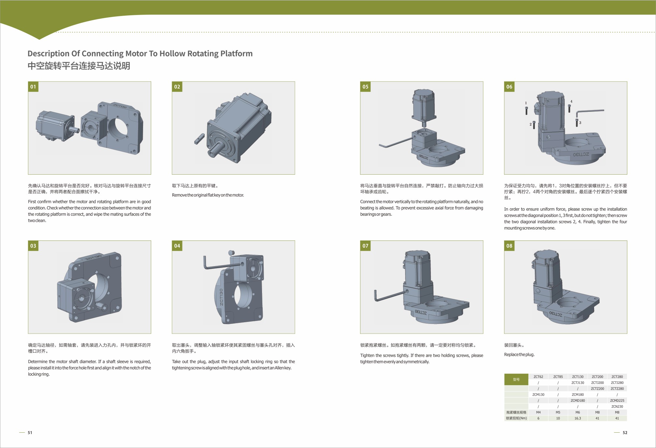
Task: Click the ZCTJ280 table cell
Action: click(617, 383)
